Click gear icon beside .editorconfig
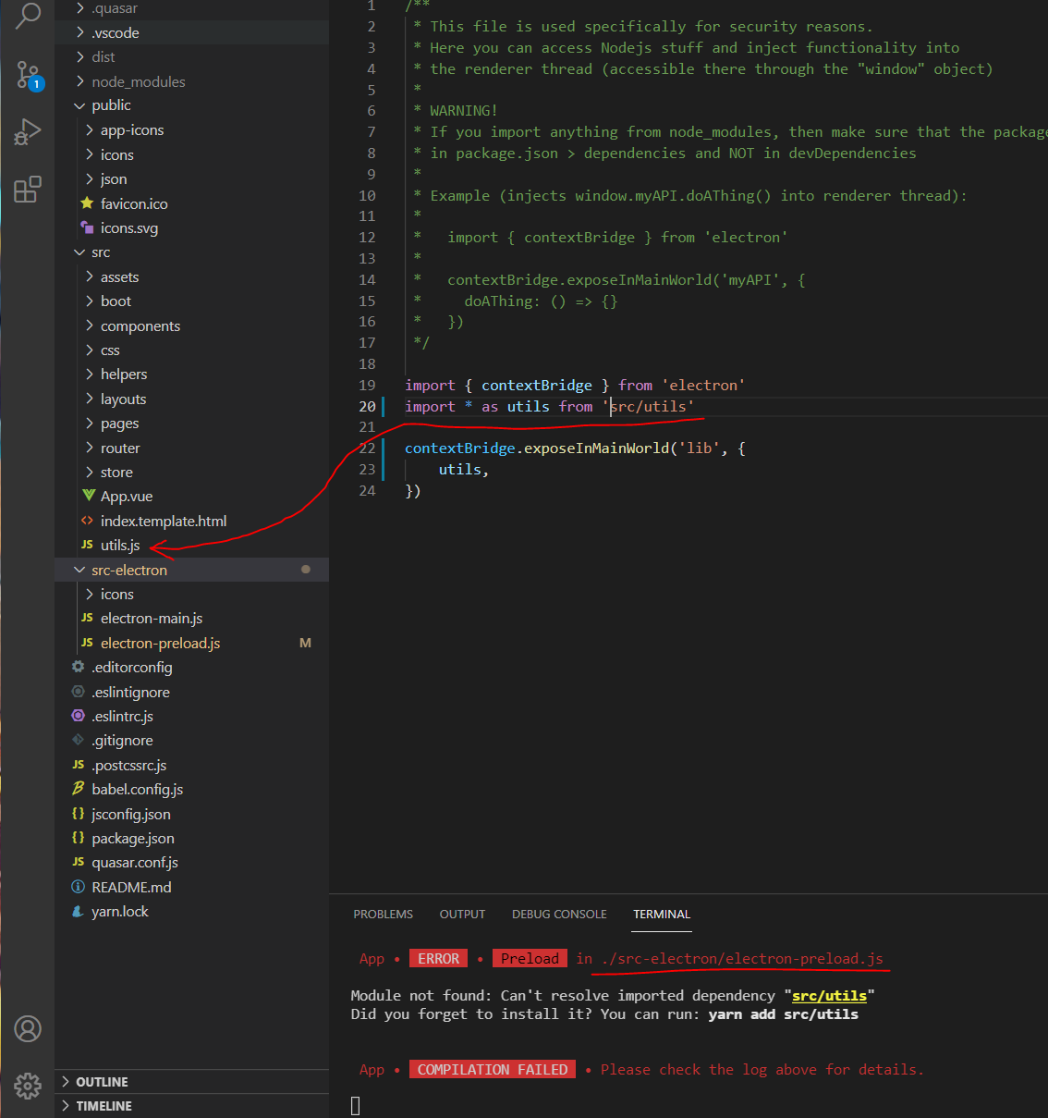1048x1118 pixels. click(79, 667)
